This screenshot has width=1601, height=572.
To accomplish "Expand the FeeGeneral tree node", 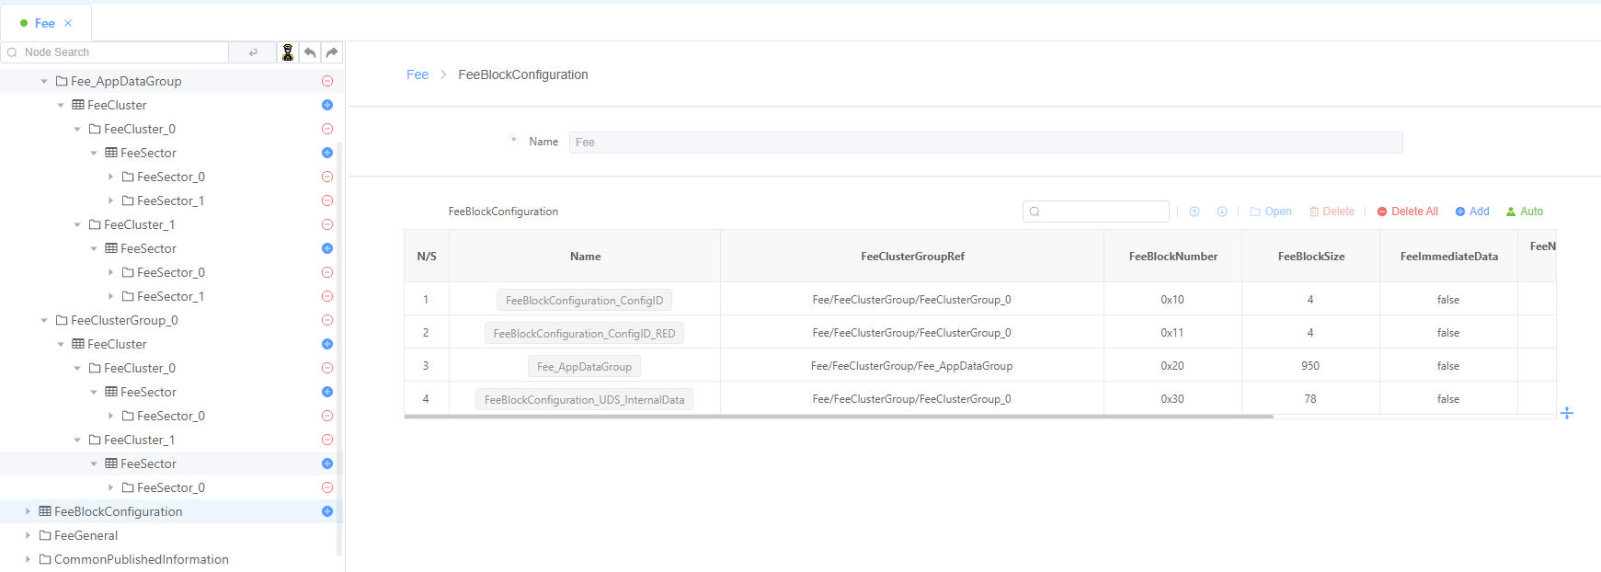I will pos(28,535).
